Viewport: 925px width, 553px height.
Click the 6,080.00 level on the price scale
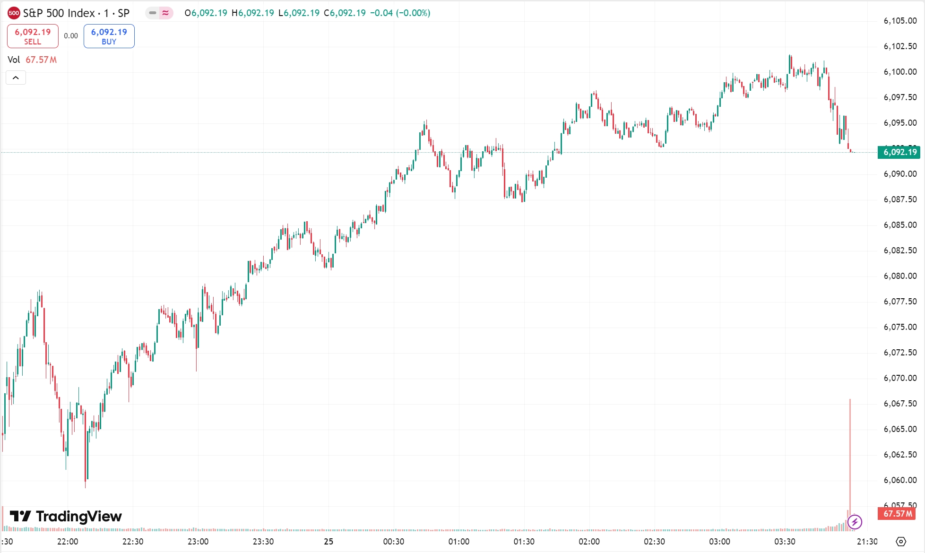900,276
